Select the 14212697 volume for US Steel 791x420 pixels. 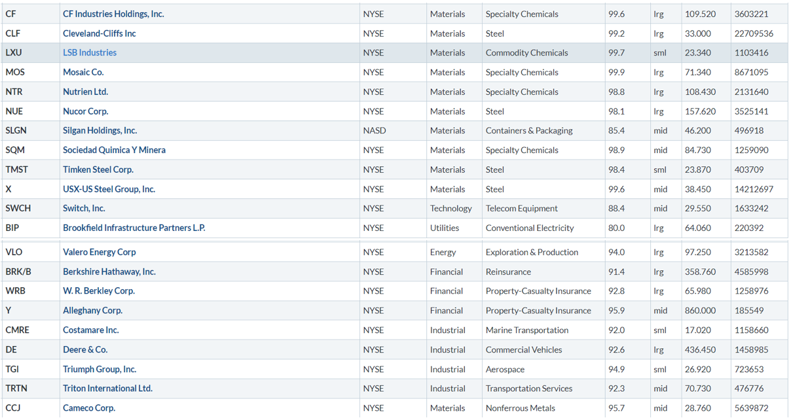(x=754, y=190)
